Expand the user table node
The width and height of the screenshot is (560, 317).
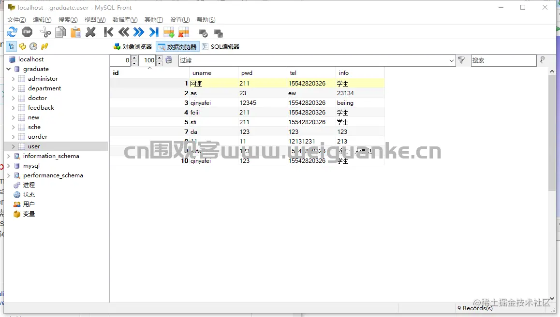pyautogui.click(x=13, y=146)
